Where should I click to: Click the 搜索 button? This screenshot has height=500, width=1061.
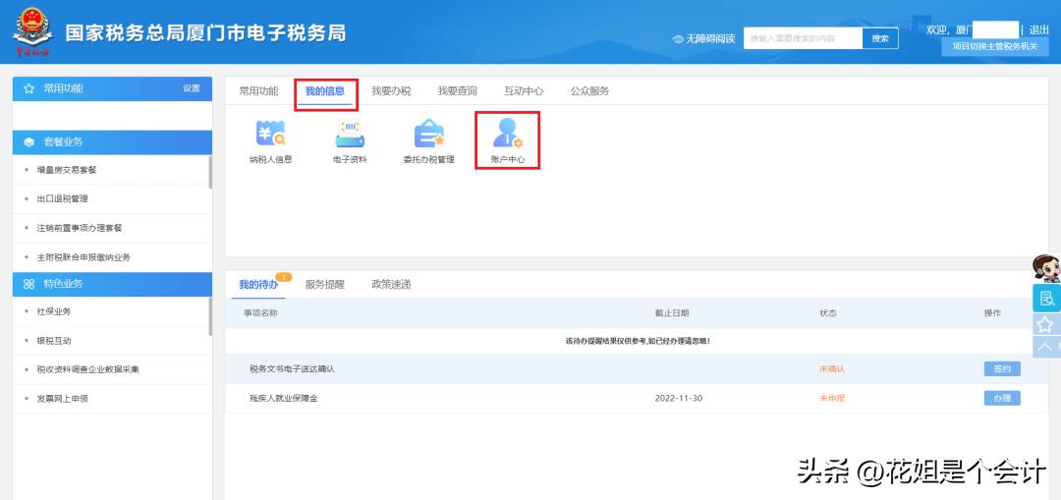pos(880,38)
